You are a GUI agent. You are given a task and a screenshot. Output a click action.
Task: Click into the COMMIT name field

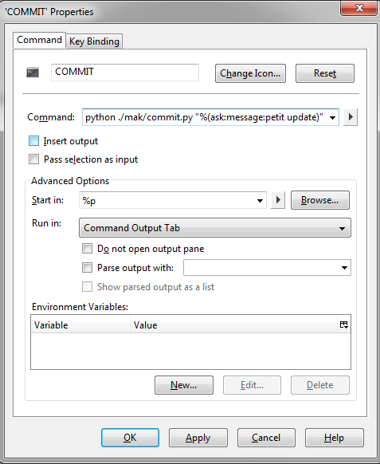125,73
